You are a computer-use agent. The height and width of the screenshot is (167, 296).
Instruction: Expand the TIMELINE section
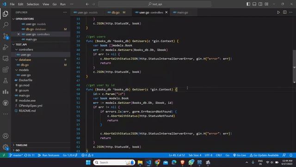[x=41, y=145]
